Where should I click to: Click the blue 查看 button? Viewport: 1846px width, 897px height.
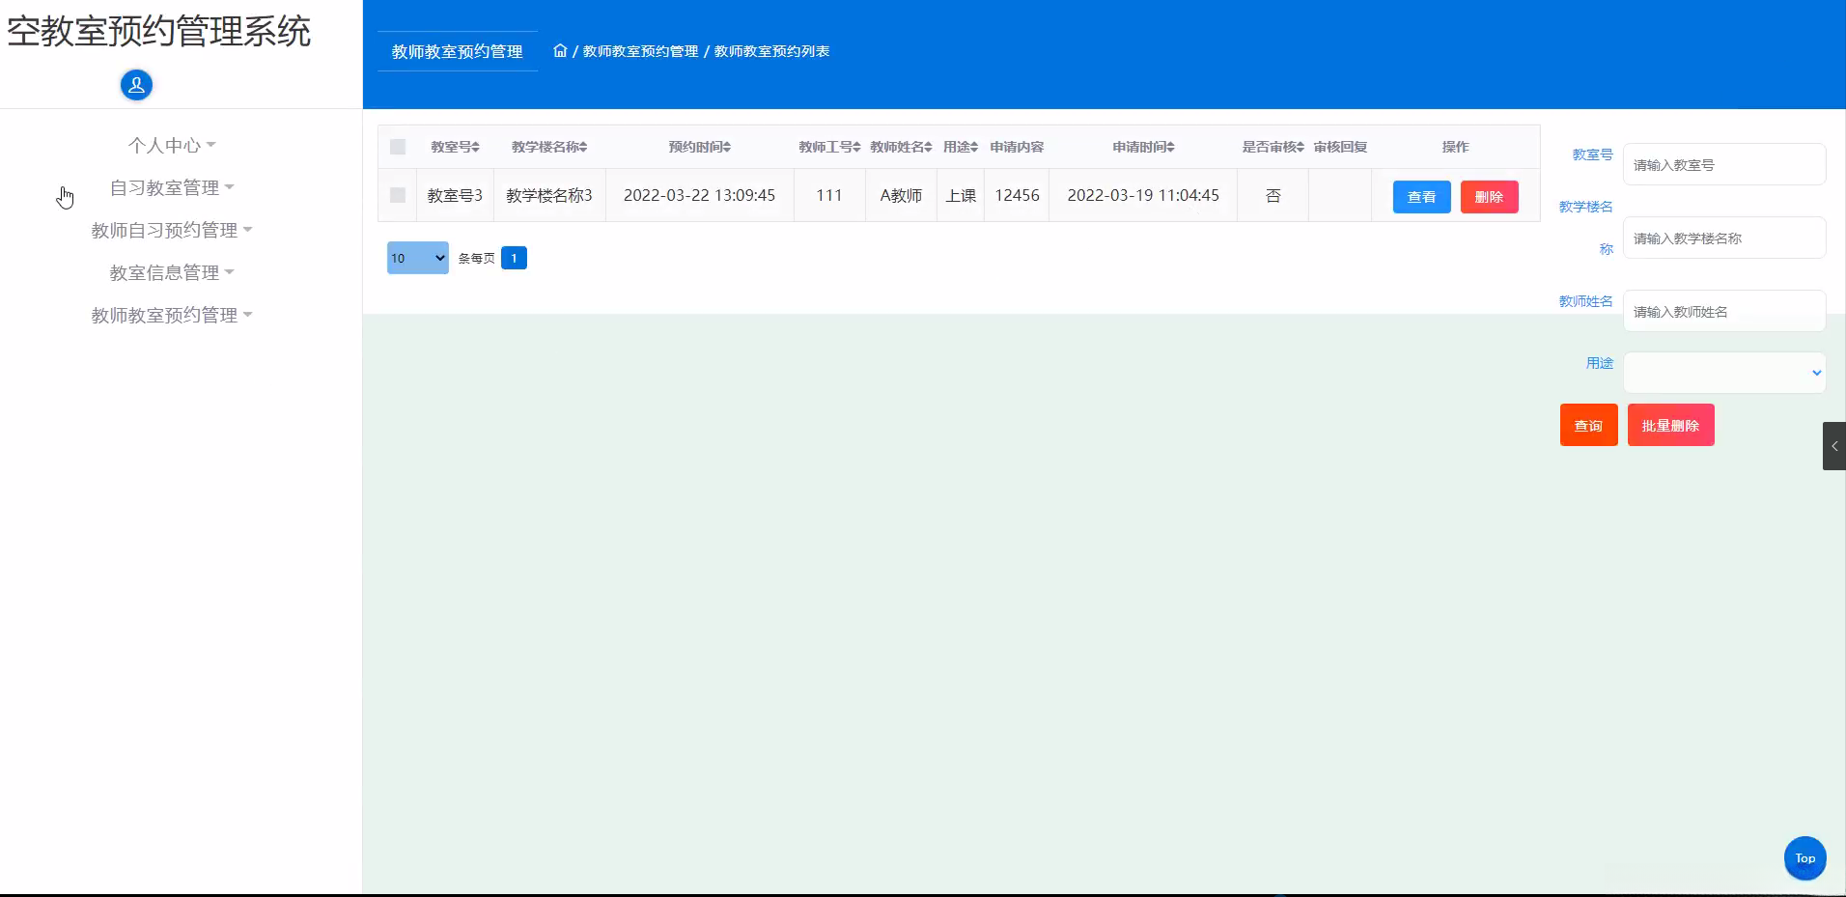click(x=1421, y=197)
